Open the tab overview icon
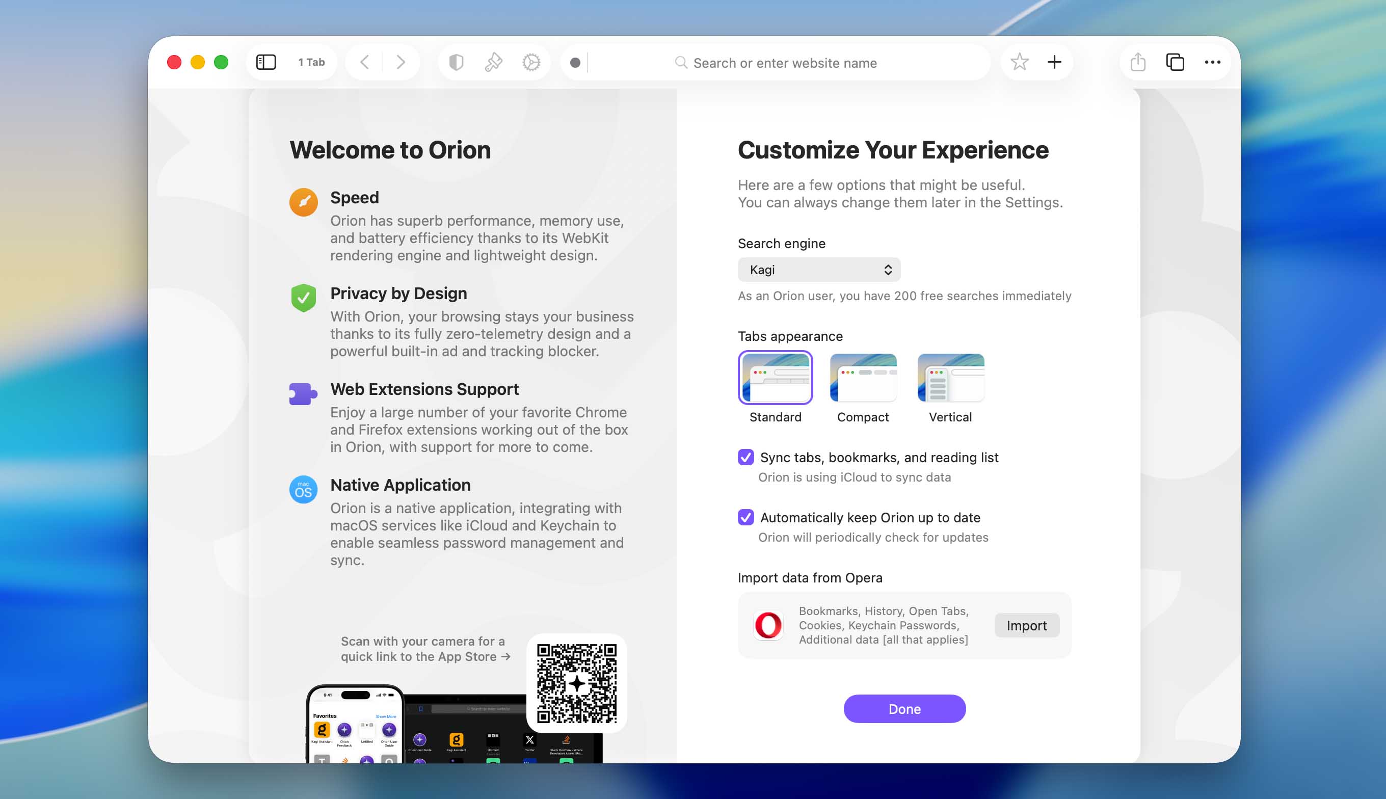Image resolution: width=1386 pixels, height=799 pixels. 1175,62
